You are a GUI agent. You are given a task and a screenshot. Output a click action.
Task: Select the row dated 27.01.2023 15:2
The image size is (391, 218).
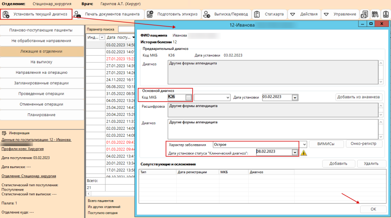pyautogui.click(x=110, y=59)
